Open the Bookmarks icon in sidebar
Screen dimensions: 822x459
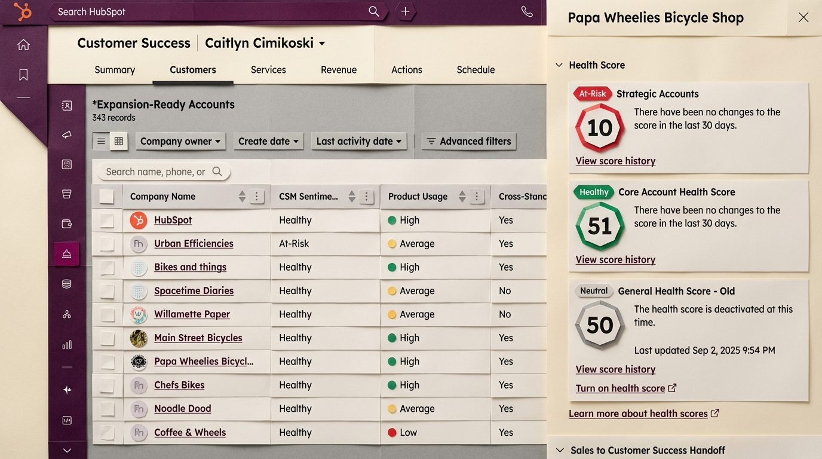[23, 75]
